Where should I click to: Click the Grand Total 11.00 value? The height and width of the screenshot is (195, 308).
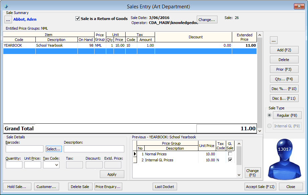click(226, 129)
